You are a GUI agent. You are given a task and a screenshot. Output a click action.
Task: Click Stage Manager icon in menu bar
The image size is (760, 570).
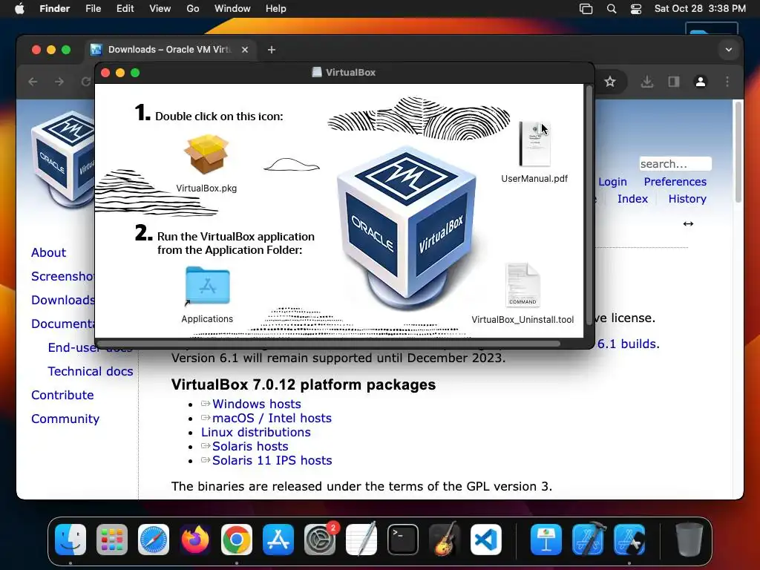click(586, 9)
